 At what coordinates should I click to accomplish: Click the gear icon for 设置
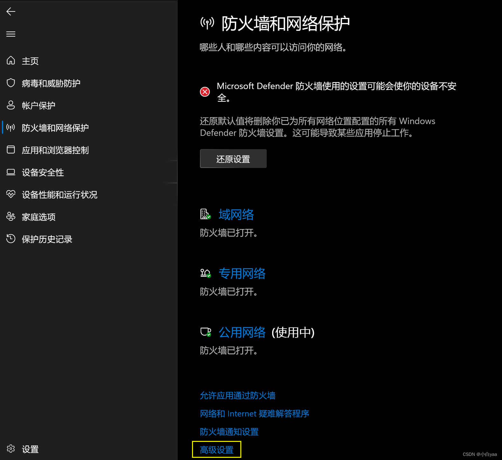pos(11,449)
